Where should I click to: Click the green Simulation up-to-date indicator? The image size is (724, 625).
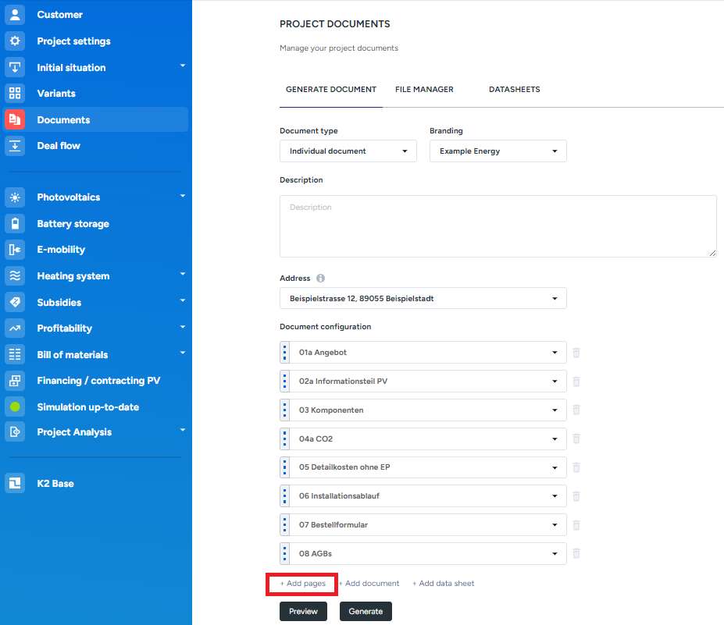coord(15,407)
